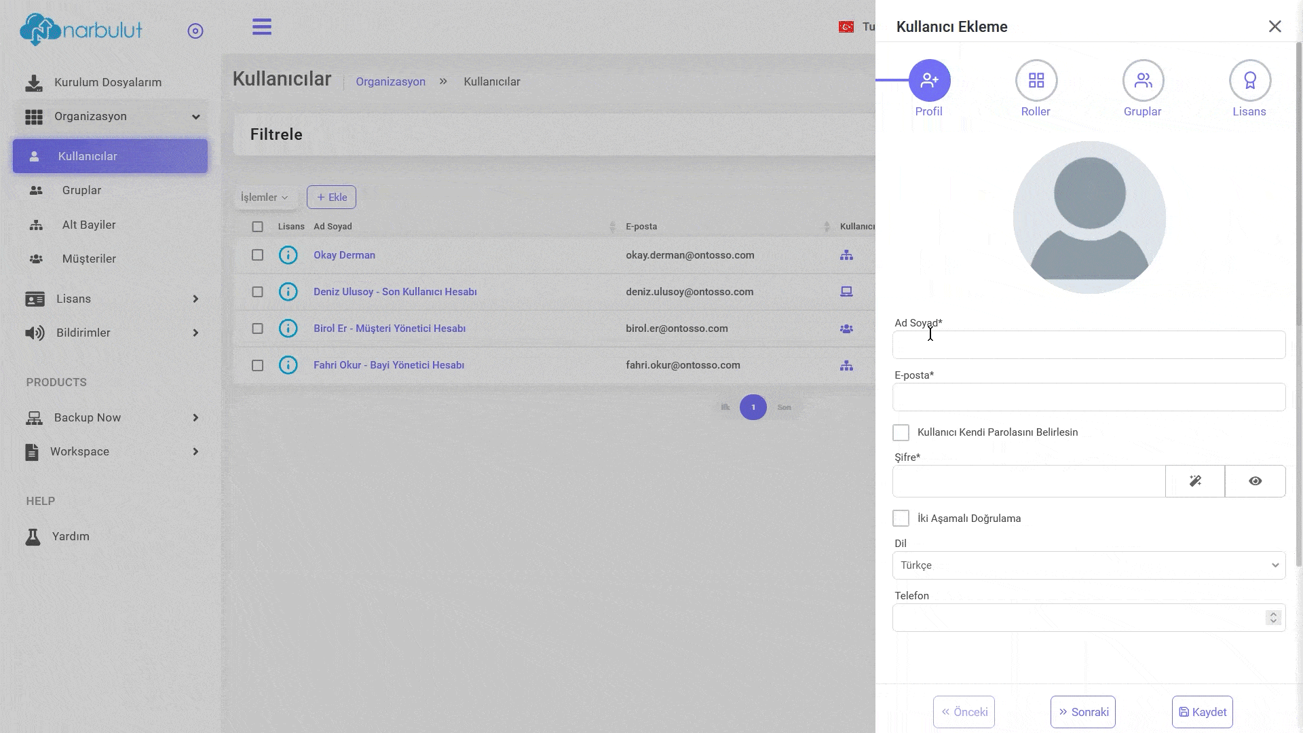This screenshot has height=733, width=1303.
Task: Click the Telefon field stepper arrows
Action: click(x=1273, y=618)
